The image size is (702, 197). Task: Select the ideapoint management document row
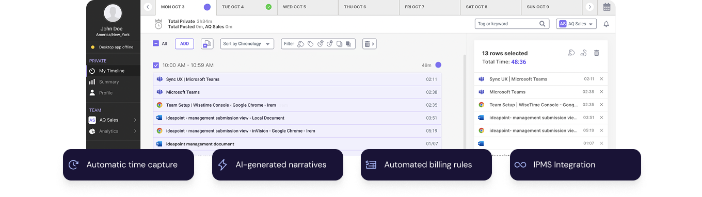coord(297,144)
